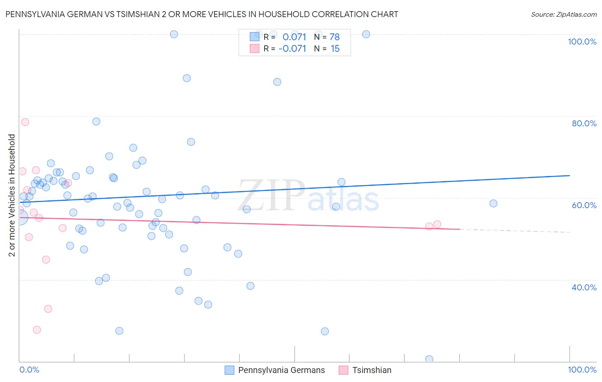This screenshot has height=382, width=602.
Task: Select the Tsimshian legend label
Action: (372, 370)
